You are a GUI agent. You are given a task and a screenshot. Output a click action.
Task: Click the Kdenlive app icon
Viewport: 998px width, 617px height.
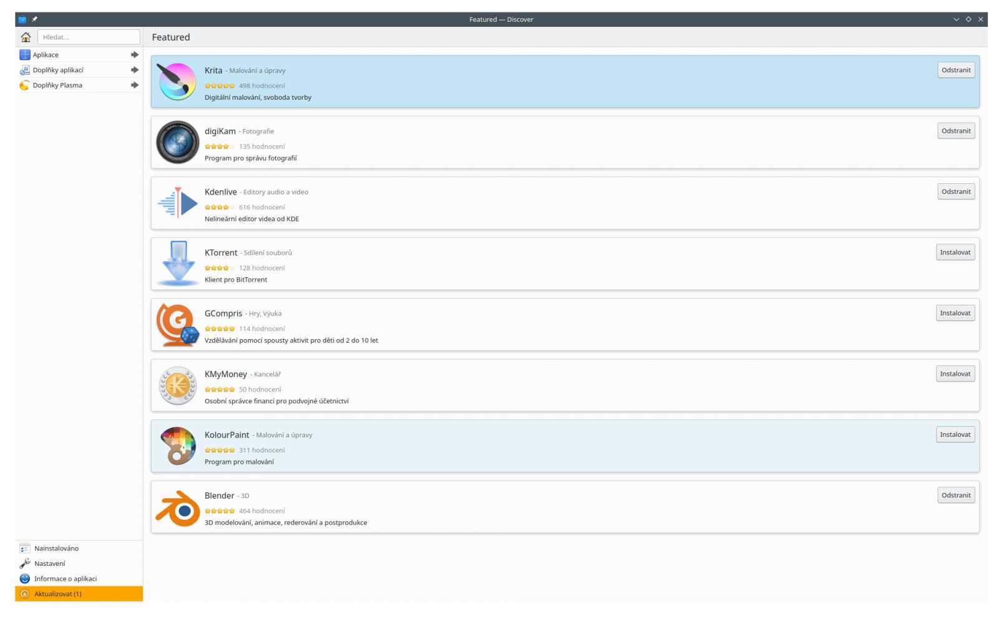coord(178,203)
